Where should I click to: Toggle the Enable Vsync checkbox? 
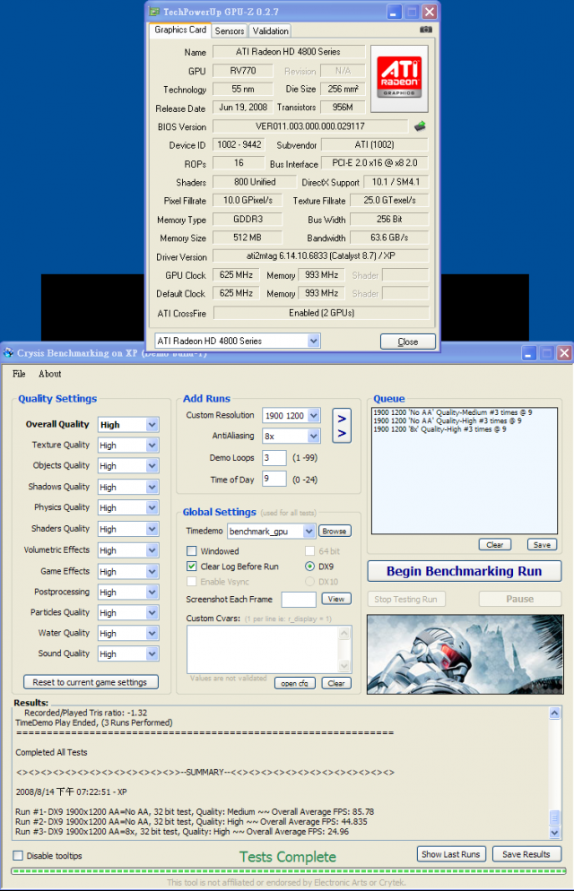(192, 582)
